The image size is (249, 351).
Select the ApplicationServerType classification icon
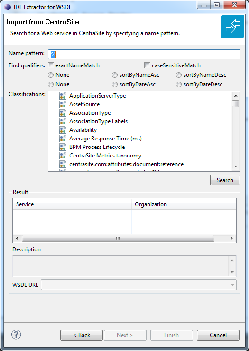pos(63,96)
